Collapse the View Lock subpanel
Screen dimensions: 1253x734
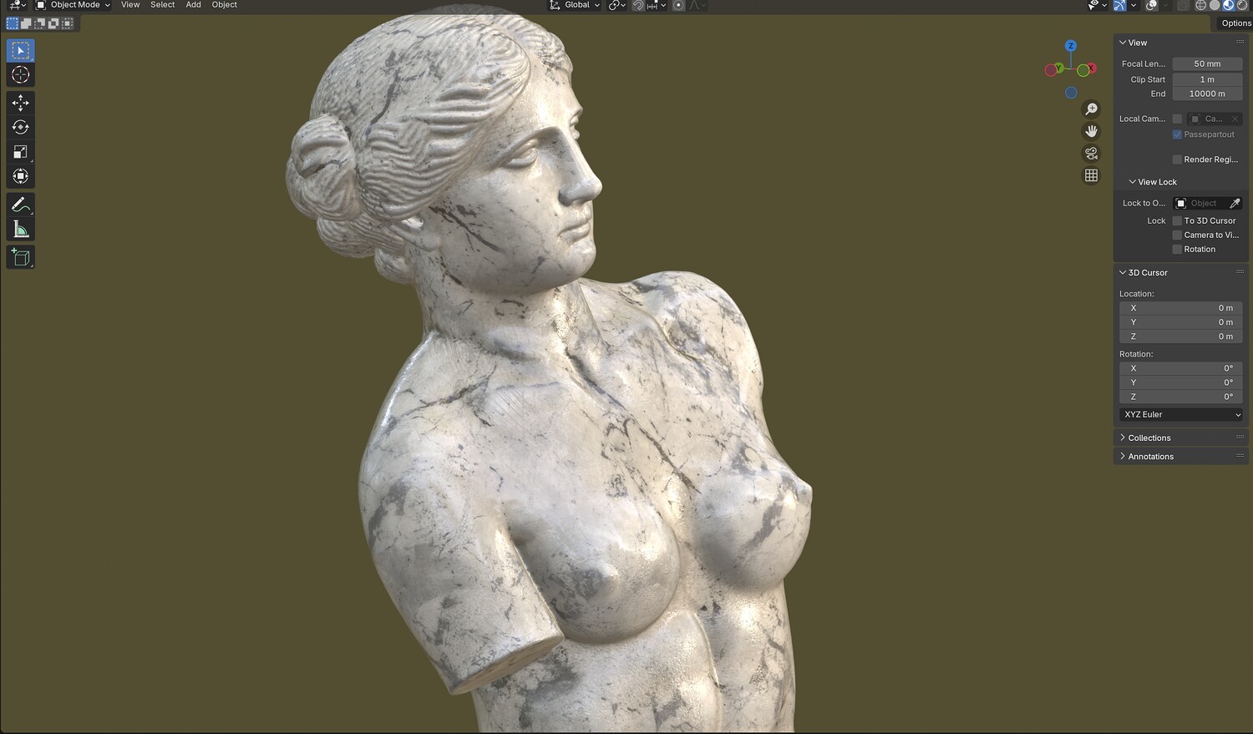coord(1132,182)
